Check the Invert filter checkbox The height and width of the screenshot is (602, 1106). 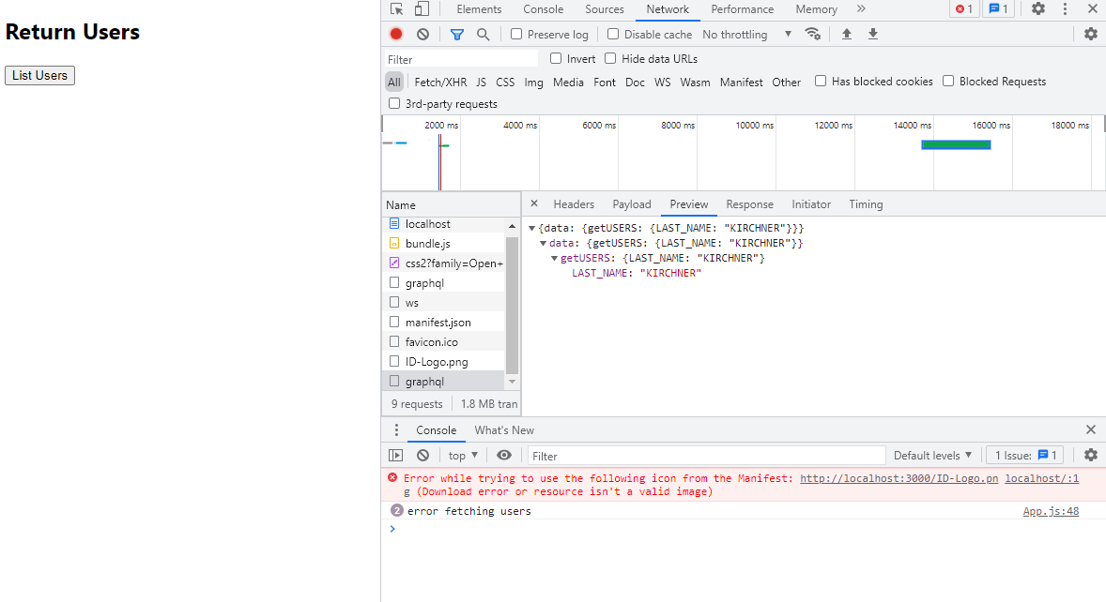[556, 58]
